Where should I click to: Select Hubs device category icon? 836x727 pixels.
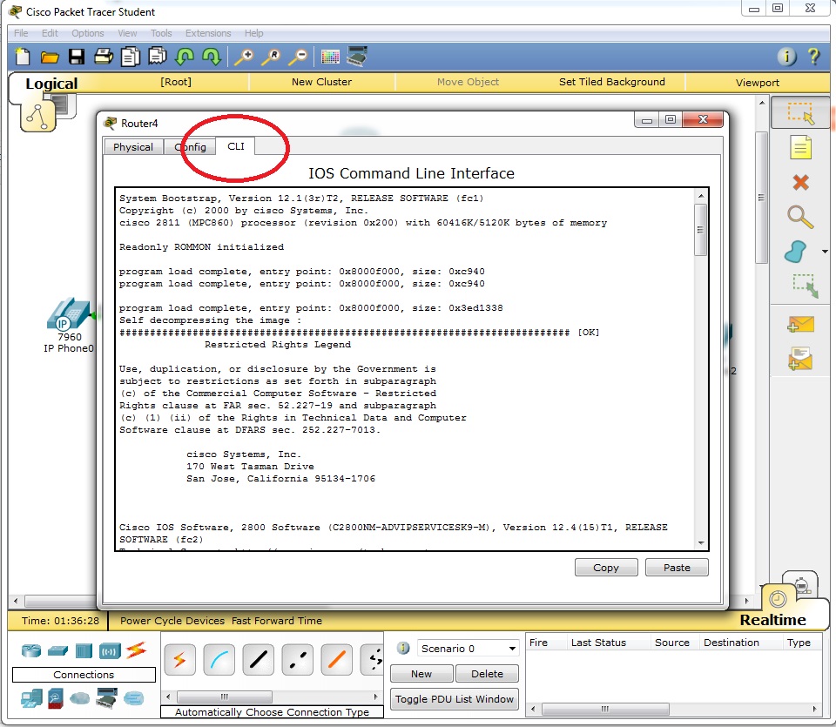(x=84, y=650)
